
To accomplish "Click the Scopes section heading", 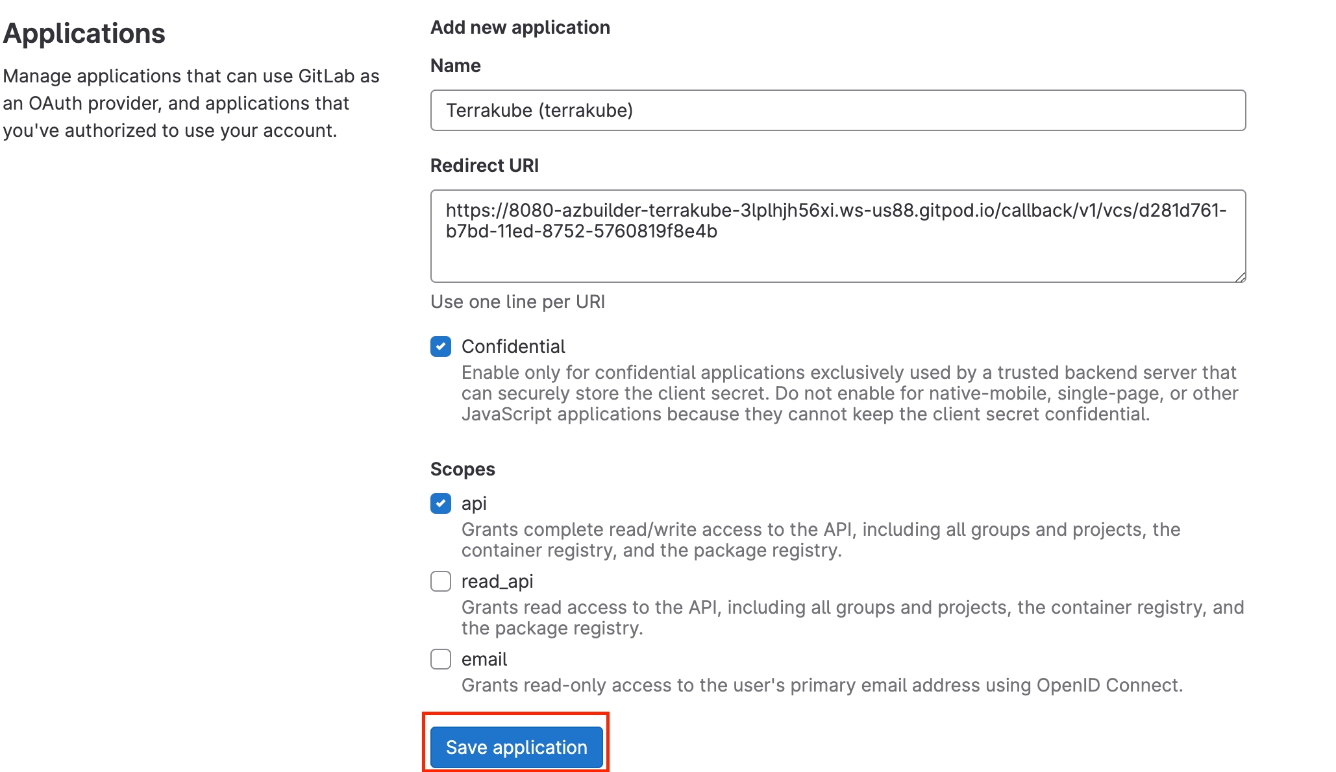I will tap(462, 469).
